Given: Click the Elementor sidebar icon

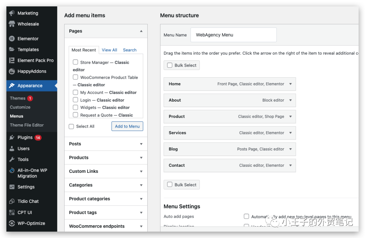Looking at the screenshot, I should (x=12, y=38).
